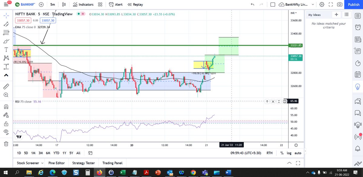Viewport: 363px width, 177px height.
Task: Toggle percent scale
Action: pos(282,153)
